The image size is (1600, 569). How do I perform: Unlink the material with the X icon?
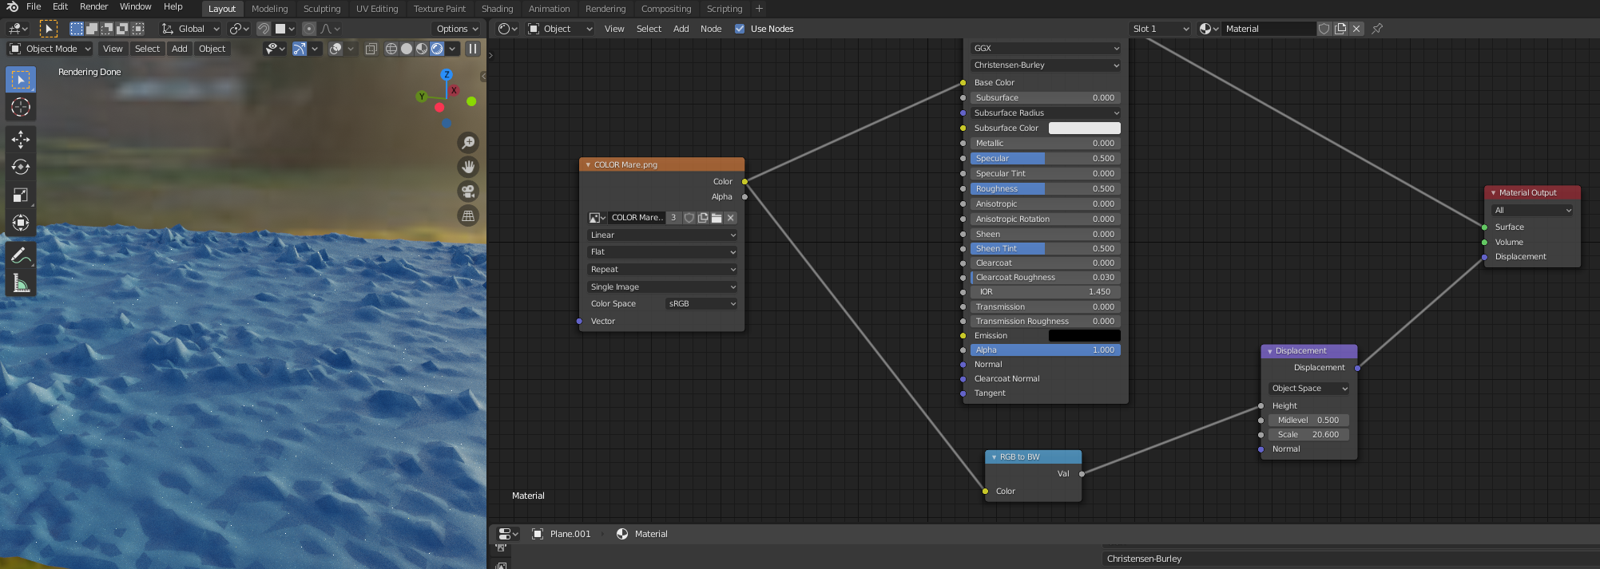pyautogui.click(x=1356, y=29)
